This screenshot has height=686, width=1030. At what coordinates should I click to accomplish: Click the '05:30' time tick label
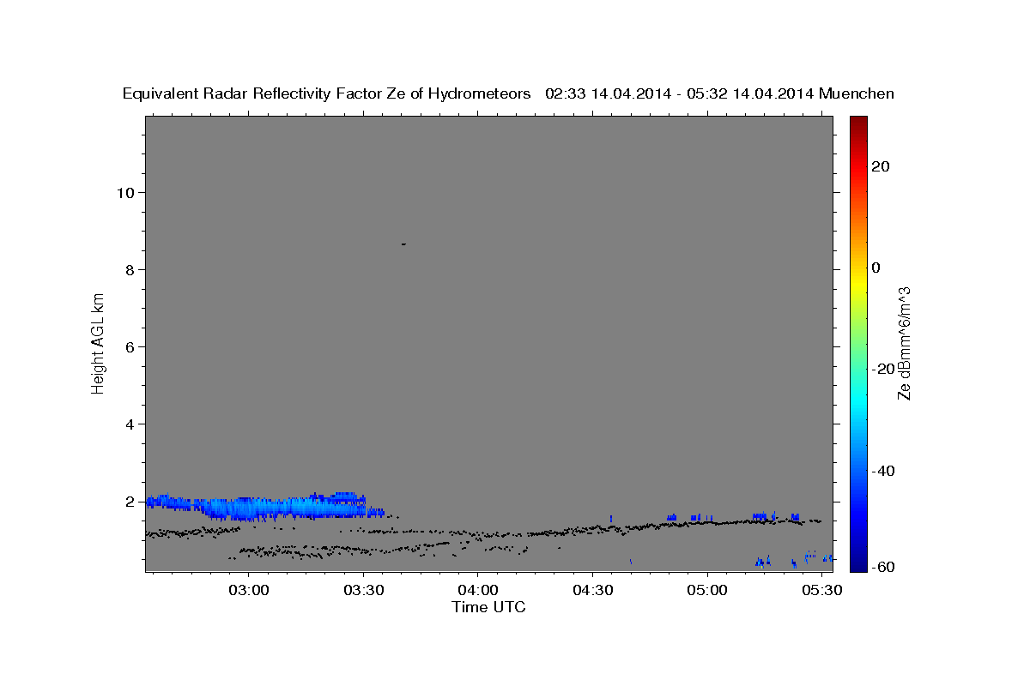click(x=821, y=590)
